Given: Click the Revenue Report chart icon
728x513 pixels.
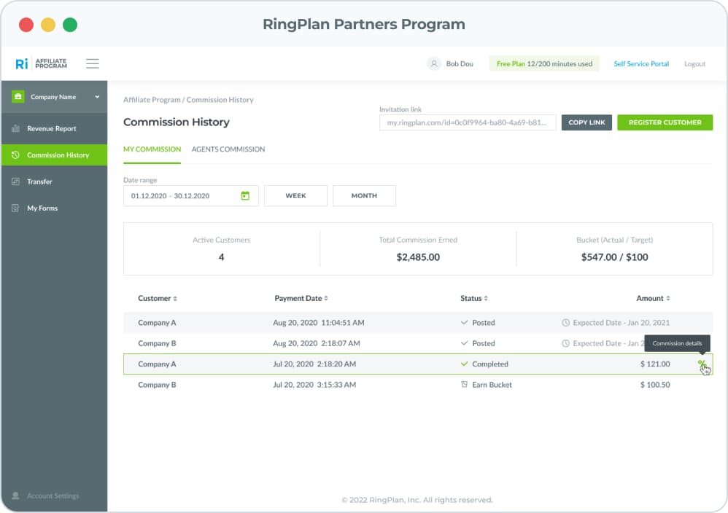Looking at the screenshot, I should (15, 128).
